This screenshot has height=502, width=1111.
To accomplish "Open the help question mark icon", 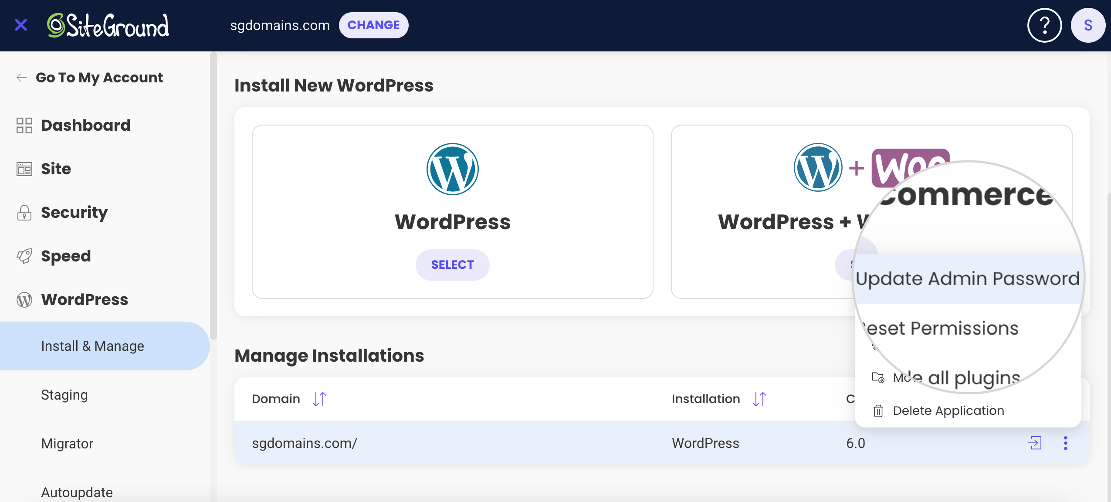I will point(1044,25).
